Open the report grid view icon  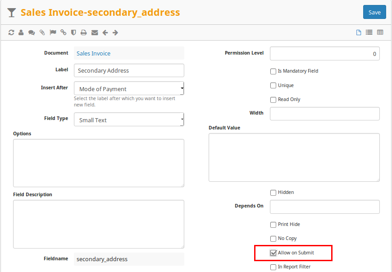pyautogui.click(x=380, y=32)
